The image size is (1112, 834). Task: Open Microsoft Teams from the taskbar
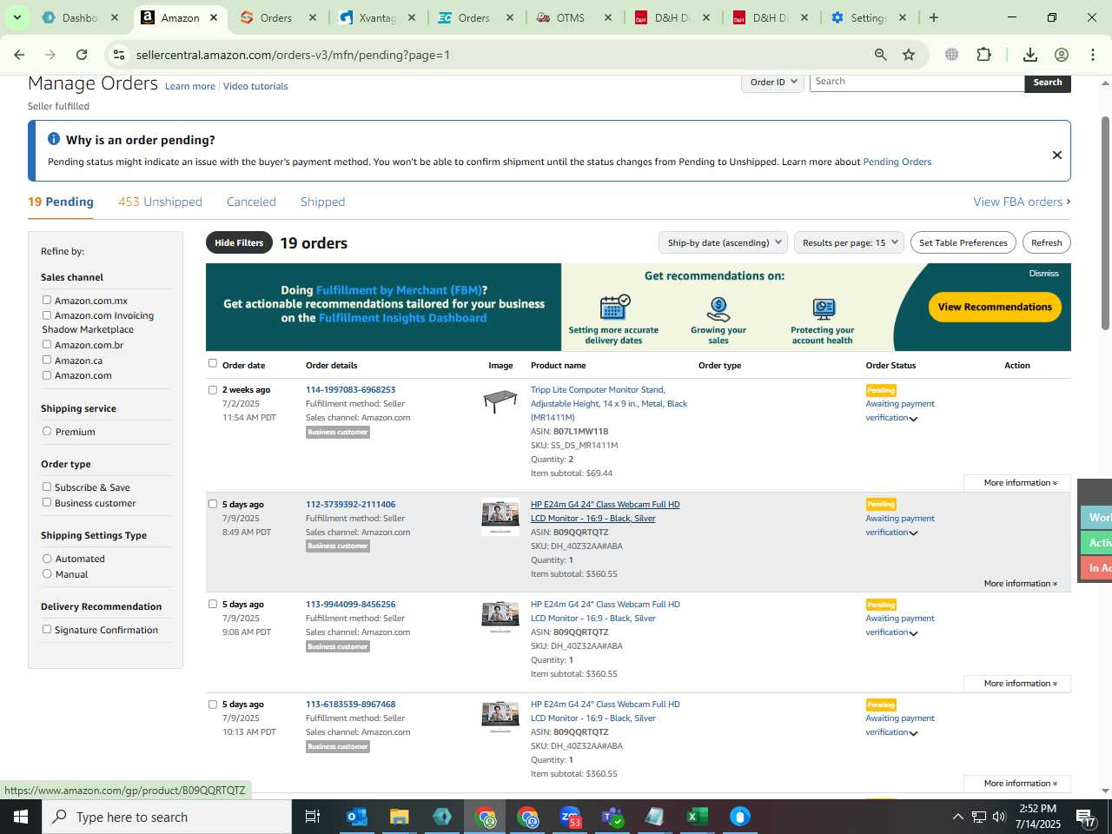tap(612, 817)
